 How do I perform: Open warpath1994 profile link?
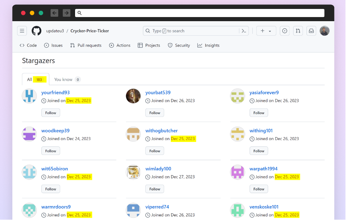coord(263,169)
